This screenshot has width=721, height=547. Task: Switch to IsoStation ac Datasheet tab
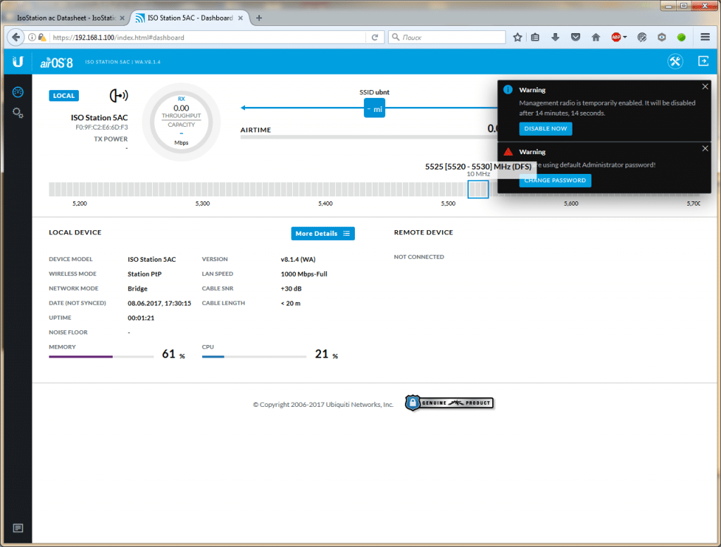point(67,18)
